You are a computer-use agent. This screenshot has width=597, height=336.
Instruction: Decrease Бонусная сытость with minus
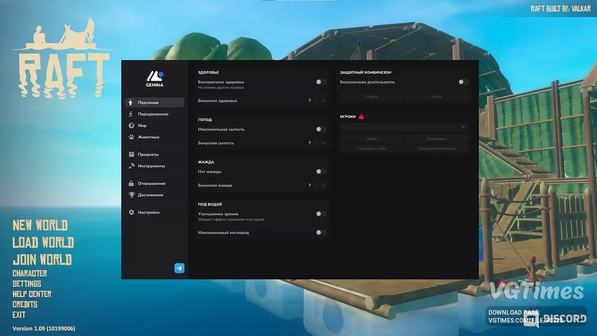(315, 143)
